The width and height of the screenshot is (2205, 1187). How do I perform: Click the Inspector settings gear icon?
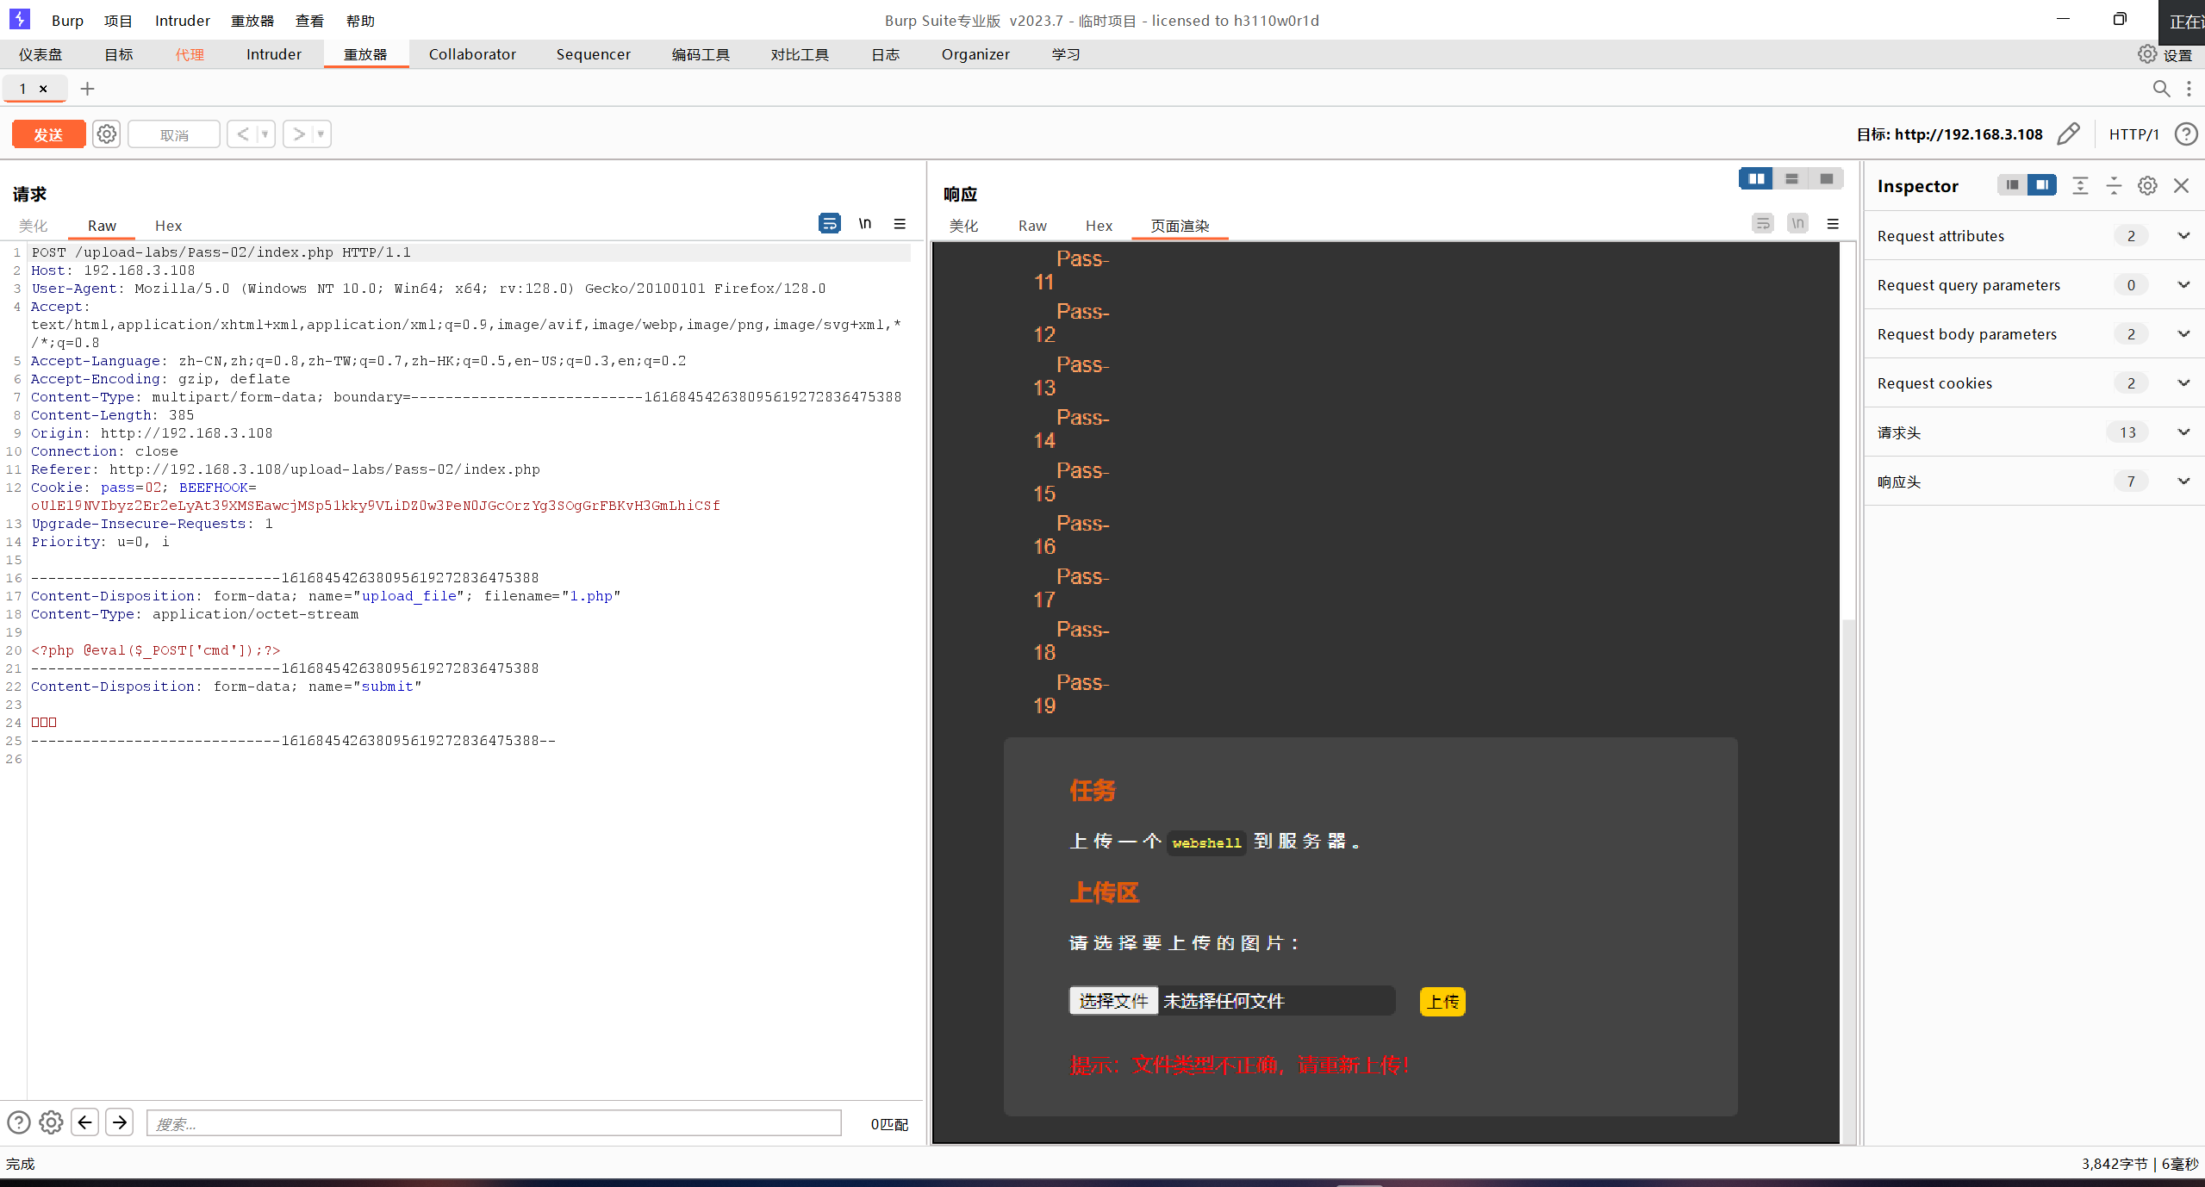(x=2147, y=186)
